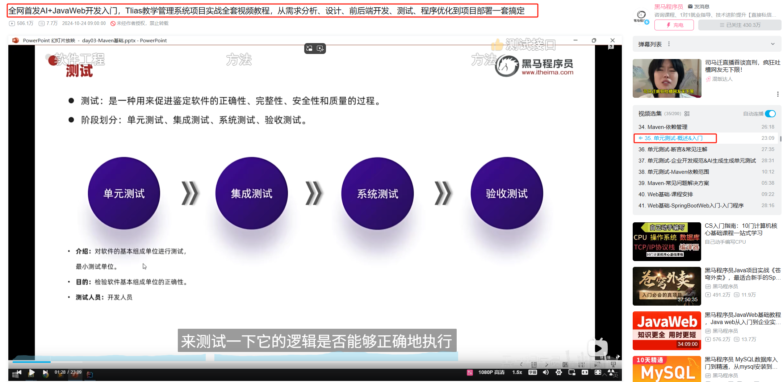
Task: Open the CS入门指南 video title
Action: [741, 229]
